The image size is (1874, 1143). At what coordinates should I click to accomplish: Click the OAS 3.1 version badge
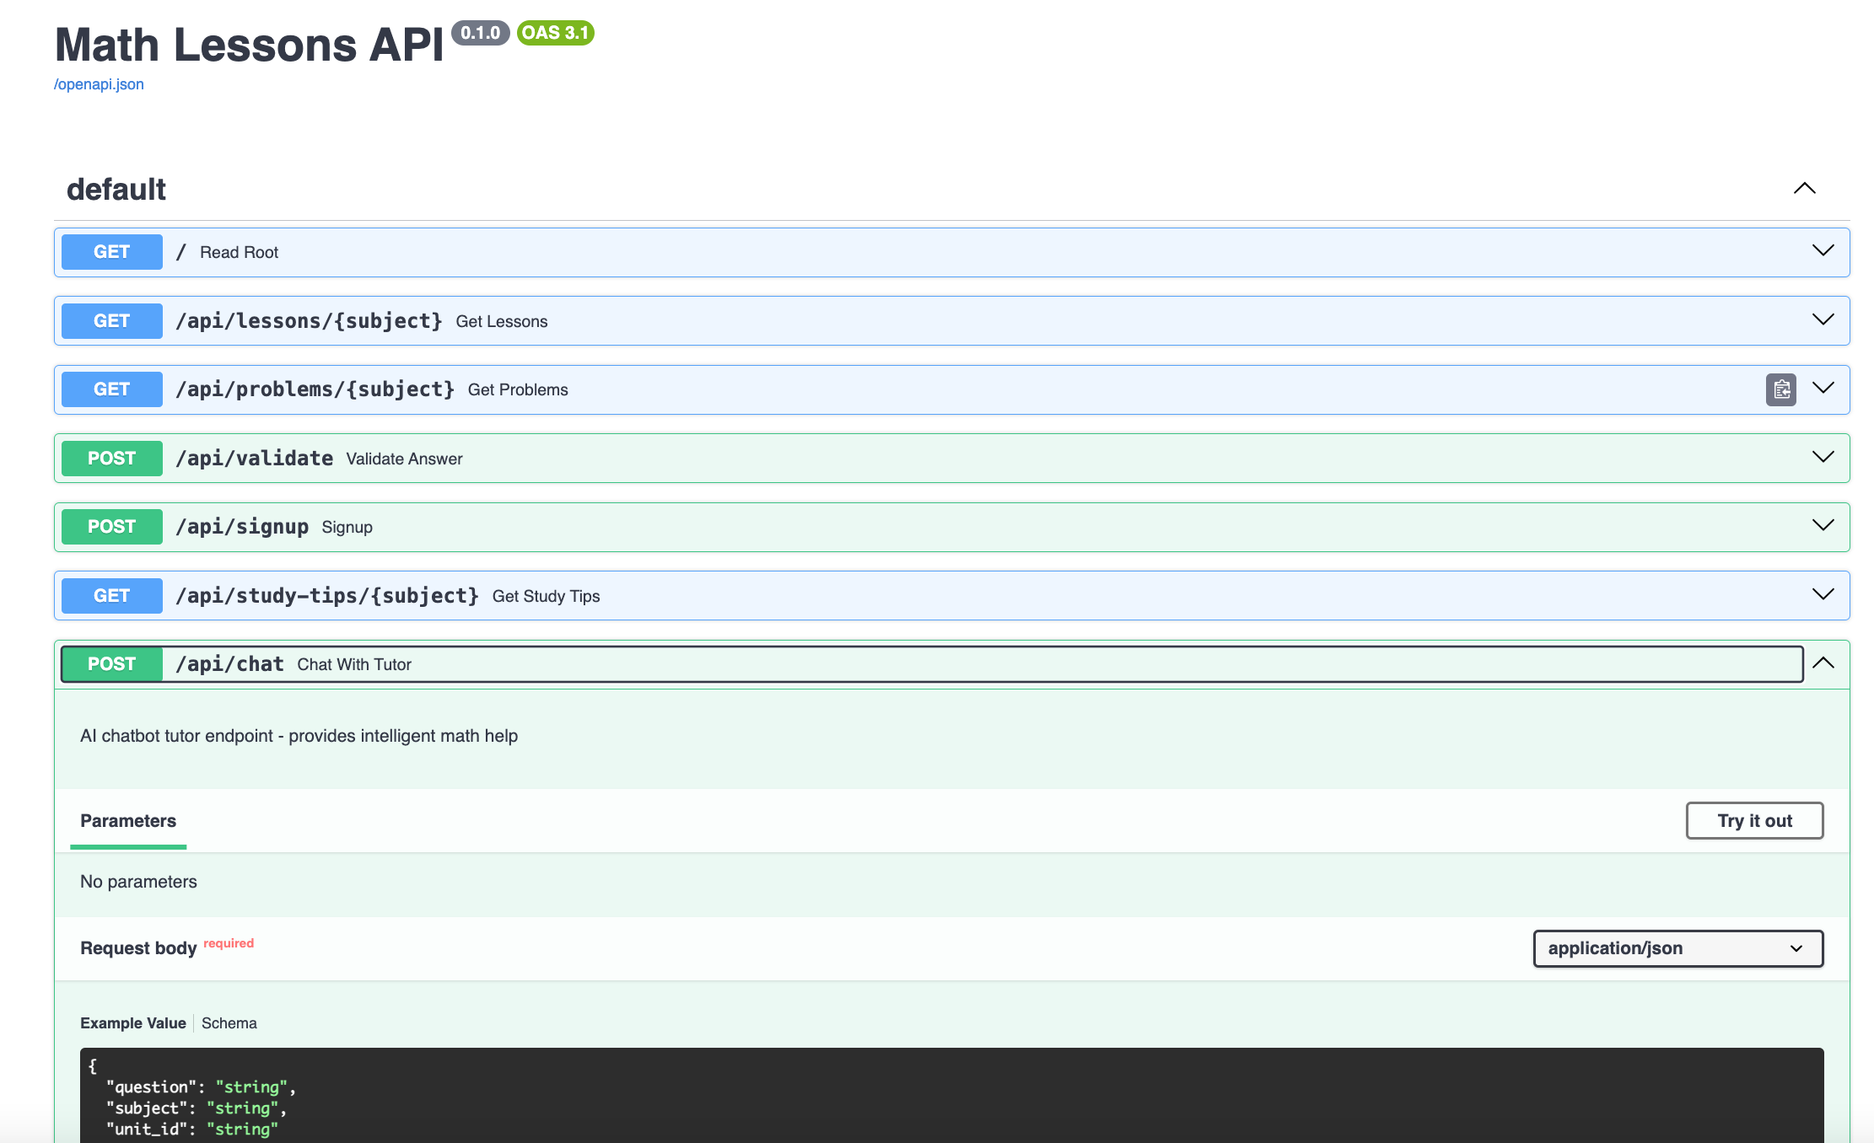(555, 33)
